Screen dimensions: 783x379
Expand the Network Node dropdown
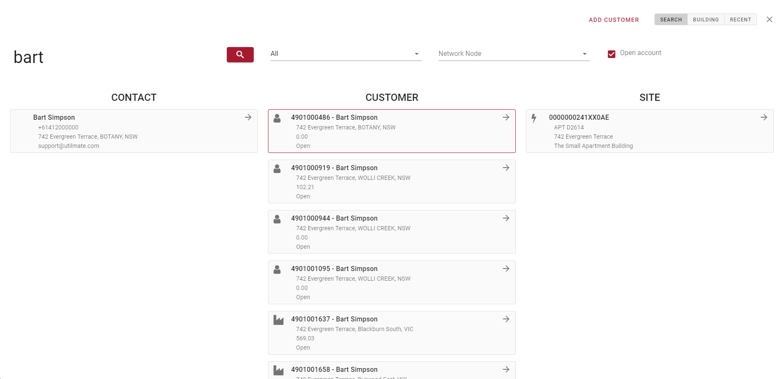pyautogui.click(x=514, y=54)
